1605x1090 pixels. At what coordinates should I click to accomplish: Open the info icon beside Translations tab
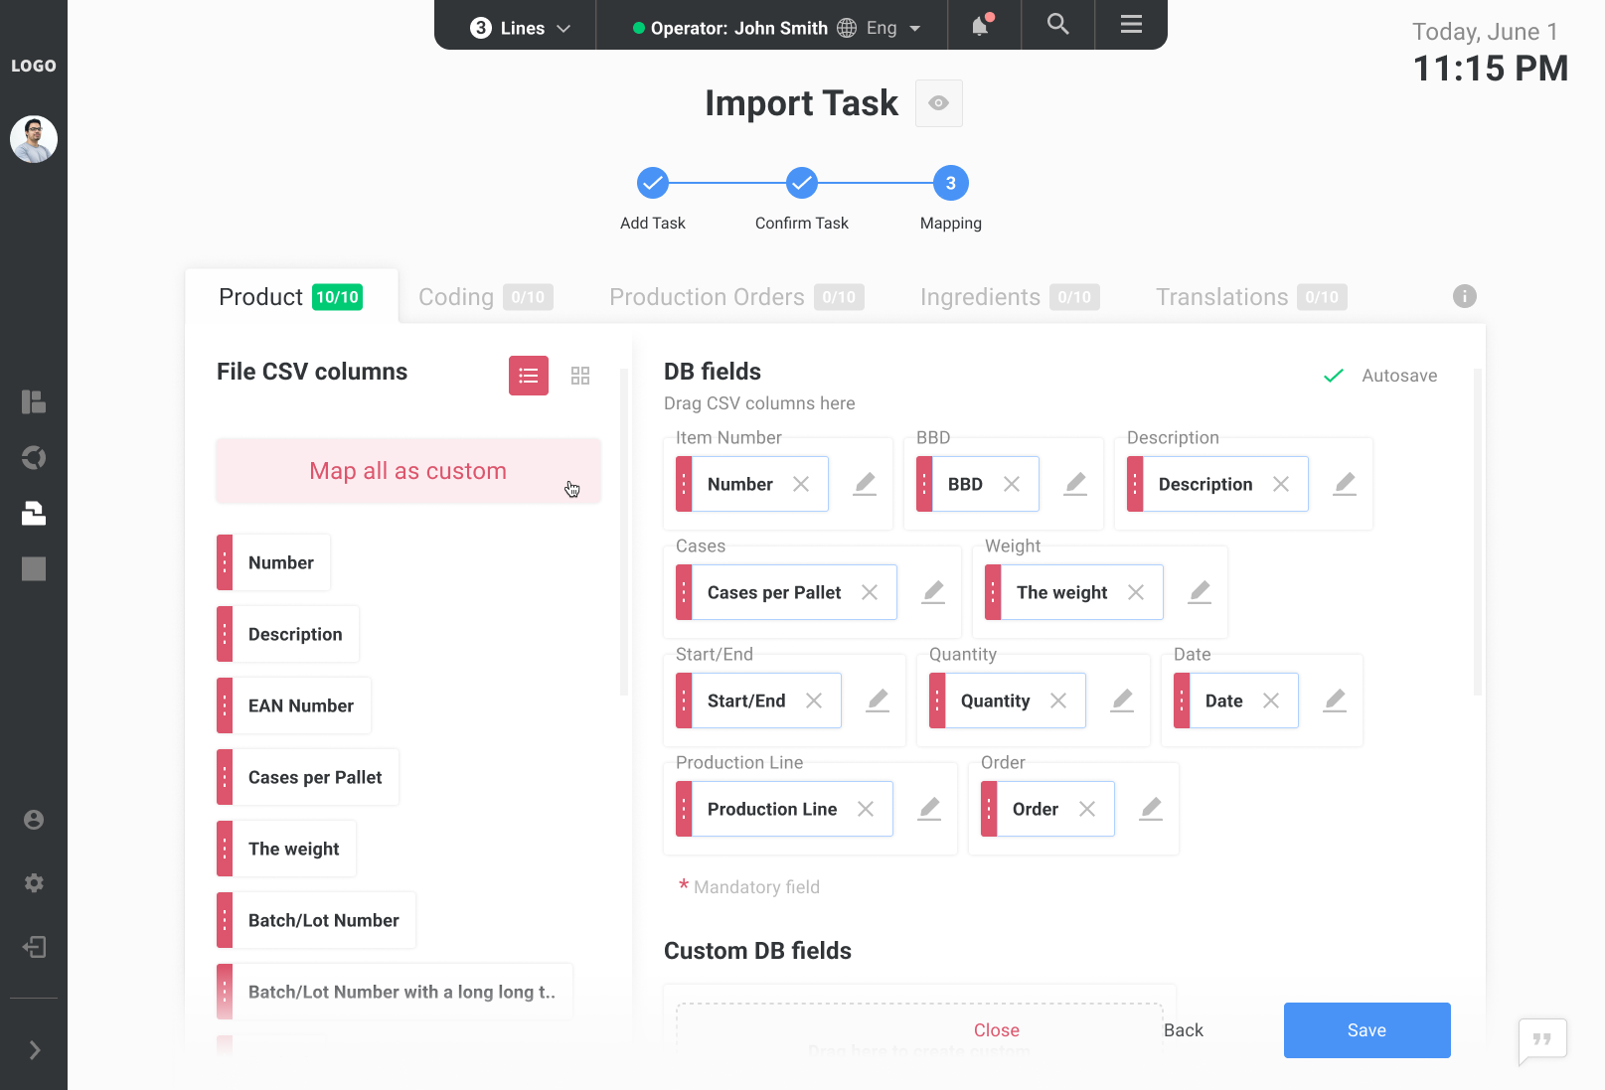tap(1465, 296)
